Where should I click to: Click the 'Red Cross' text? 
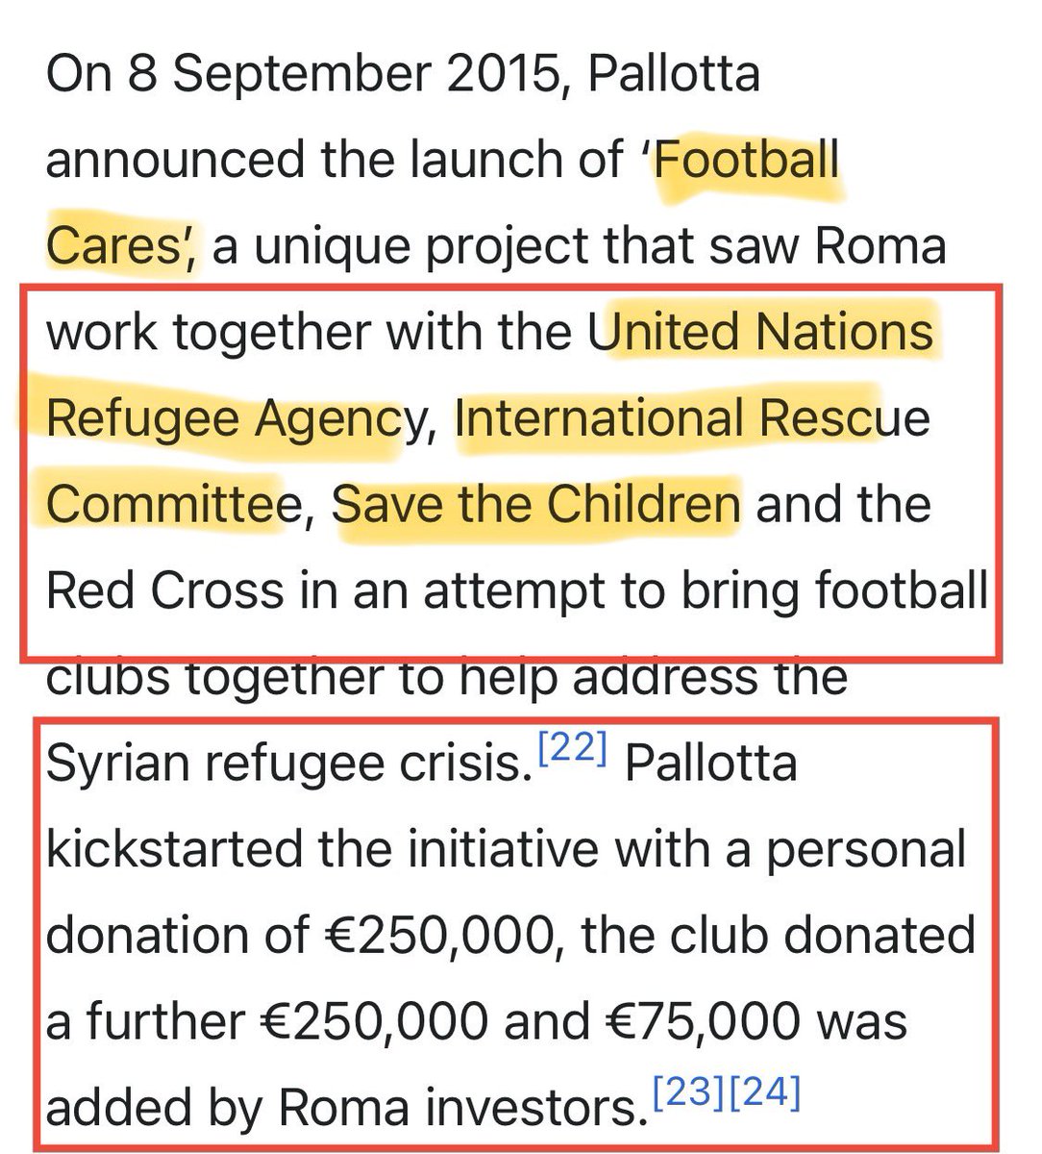[165, 590]
